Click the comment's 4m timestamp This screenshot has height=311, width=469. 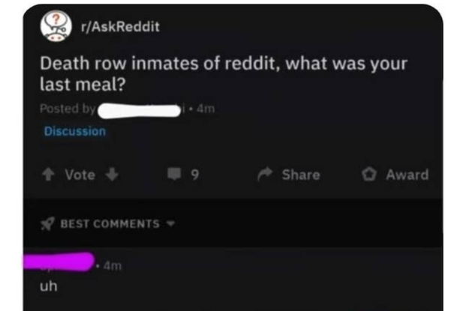113,265
